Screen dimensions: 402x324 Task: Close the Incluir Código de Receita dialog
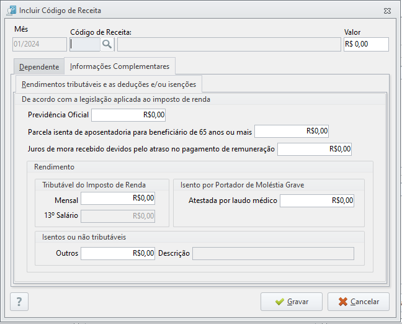(387, 11)
